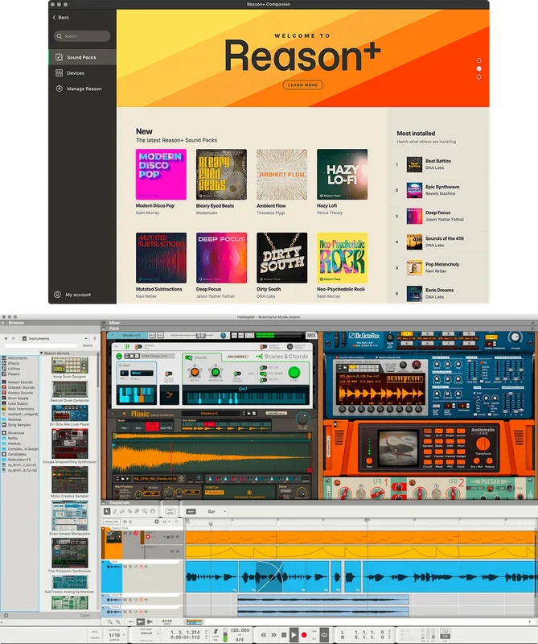Open the 1/16 quantize value dropdown
Viewport: 538px width, 644px height.
(x=115, y=635)
